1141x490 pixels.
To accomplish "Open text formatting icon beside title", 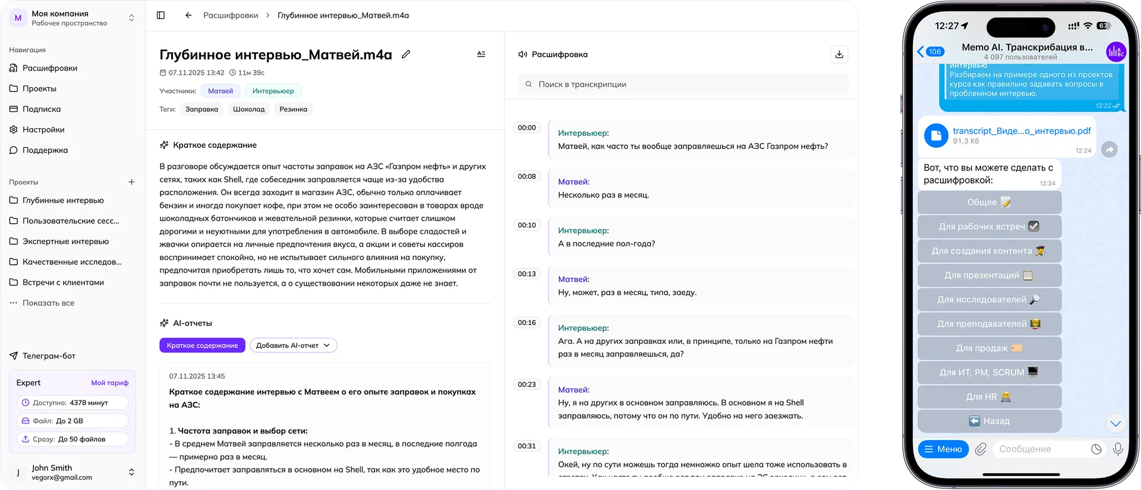I will (x=481, y=54).
